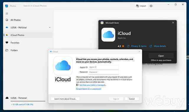Screen dimensions: 189x112
Task: Click the large iCloud logo in dialog
Action: (x=63, y=66)
